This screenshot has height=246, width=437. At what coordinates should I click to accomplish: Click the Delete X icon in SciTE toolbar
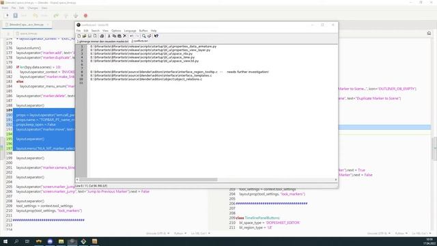click(x=124, y=36)
